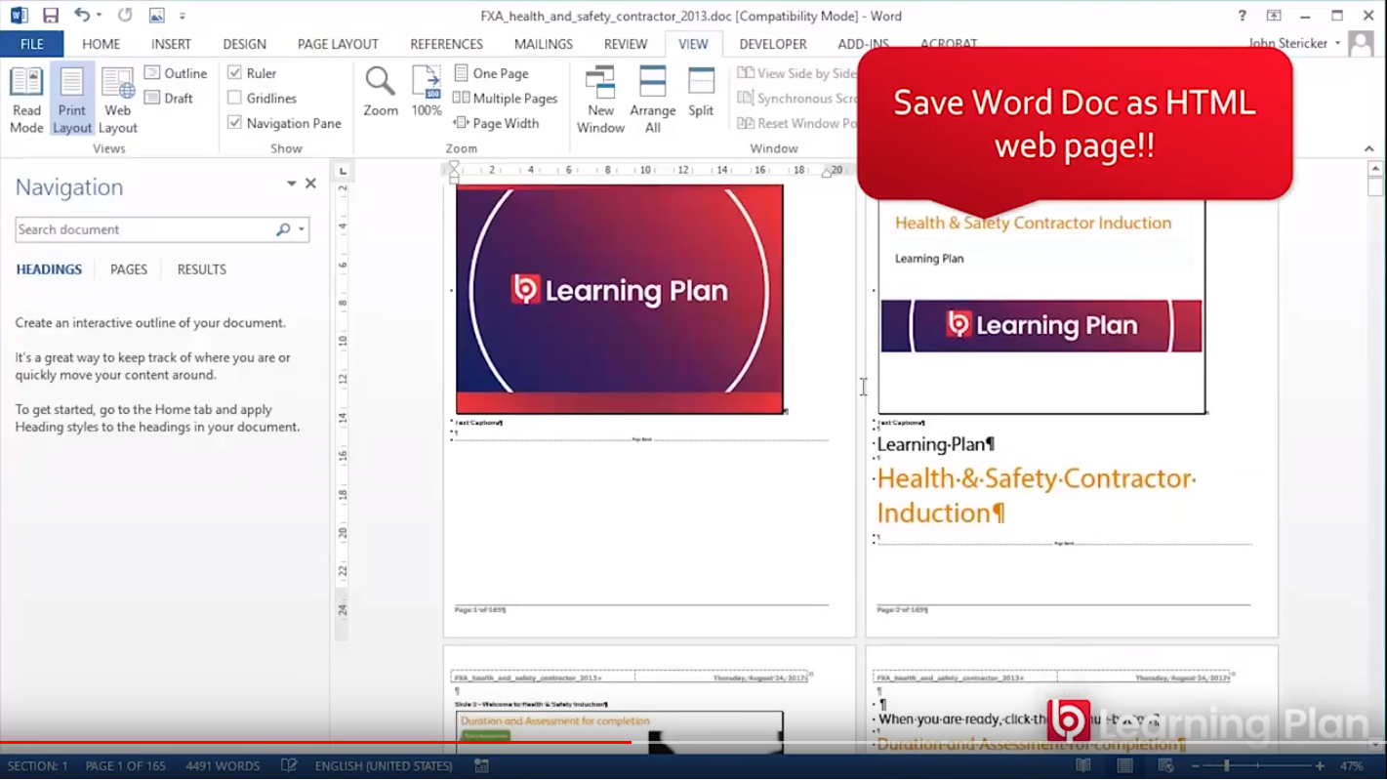Select Web Layout view
Image resolution: width=1387 pixels, height=780 pixels.
point(117,100)
